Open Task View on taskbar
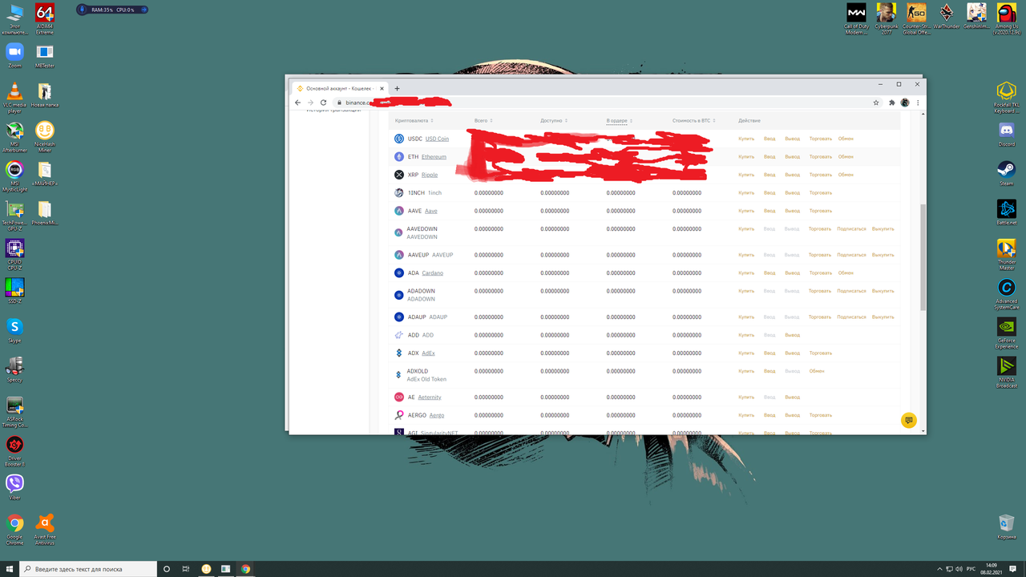1026x577 pixels. [186, 569]
